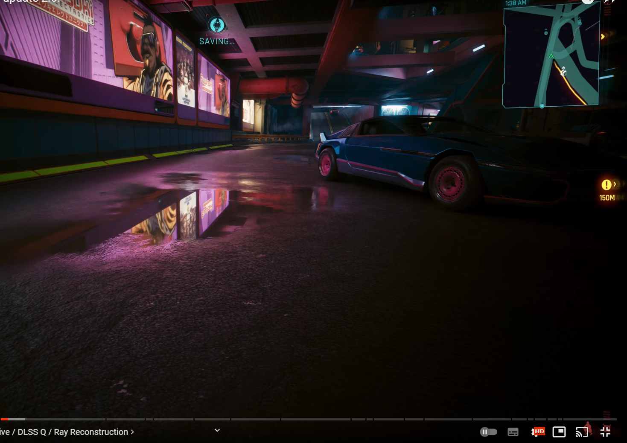This screenshot has width=627, height=443.
Task: Click the 1:38 AM clock above the minimap
Action: point(516,3)
